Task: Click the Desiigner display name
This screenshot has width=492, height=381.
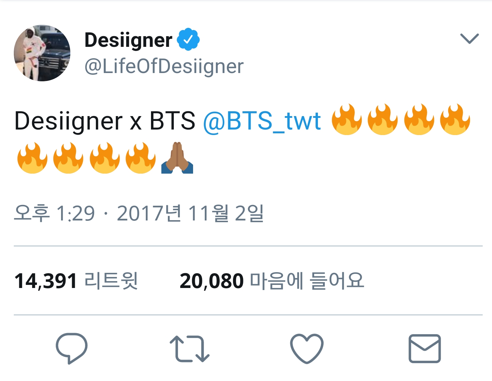Action: (128, 40)
